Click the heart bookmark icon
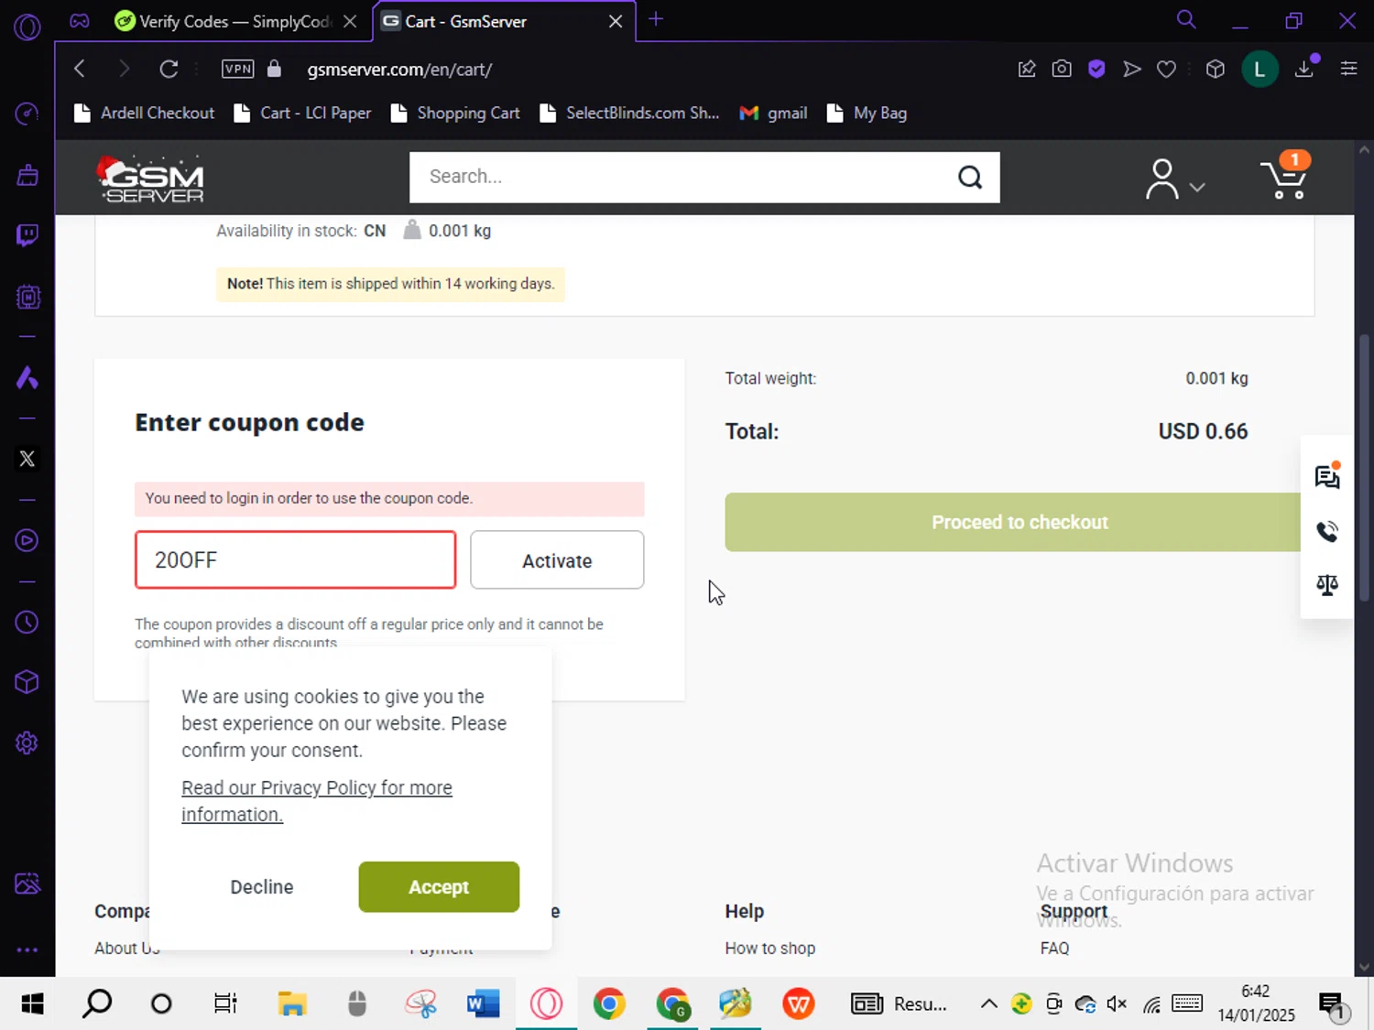This screenshot has width=1374, height=1030. 1166,69
